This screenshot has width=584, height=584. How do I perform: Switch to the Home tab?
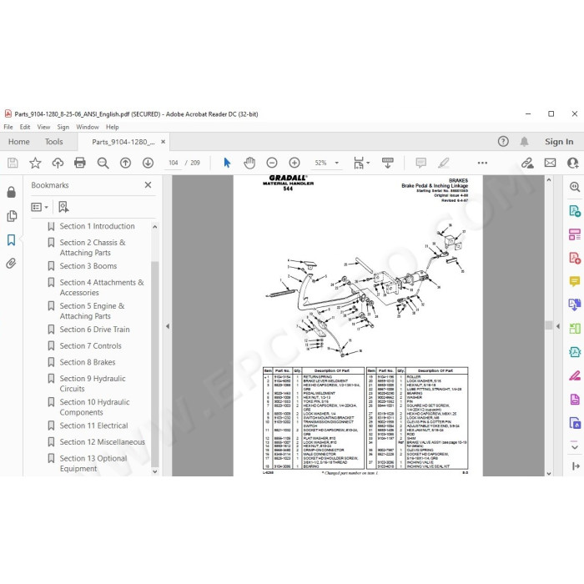pyautogui.click(x=18, y=142)
